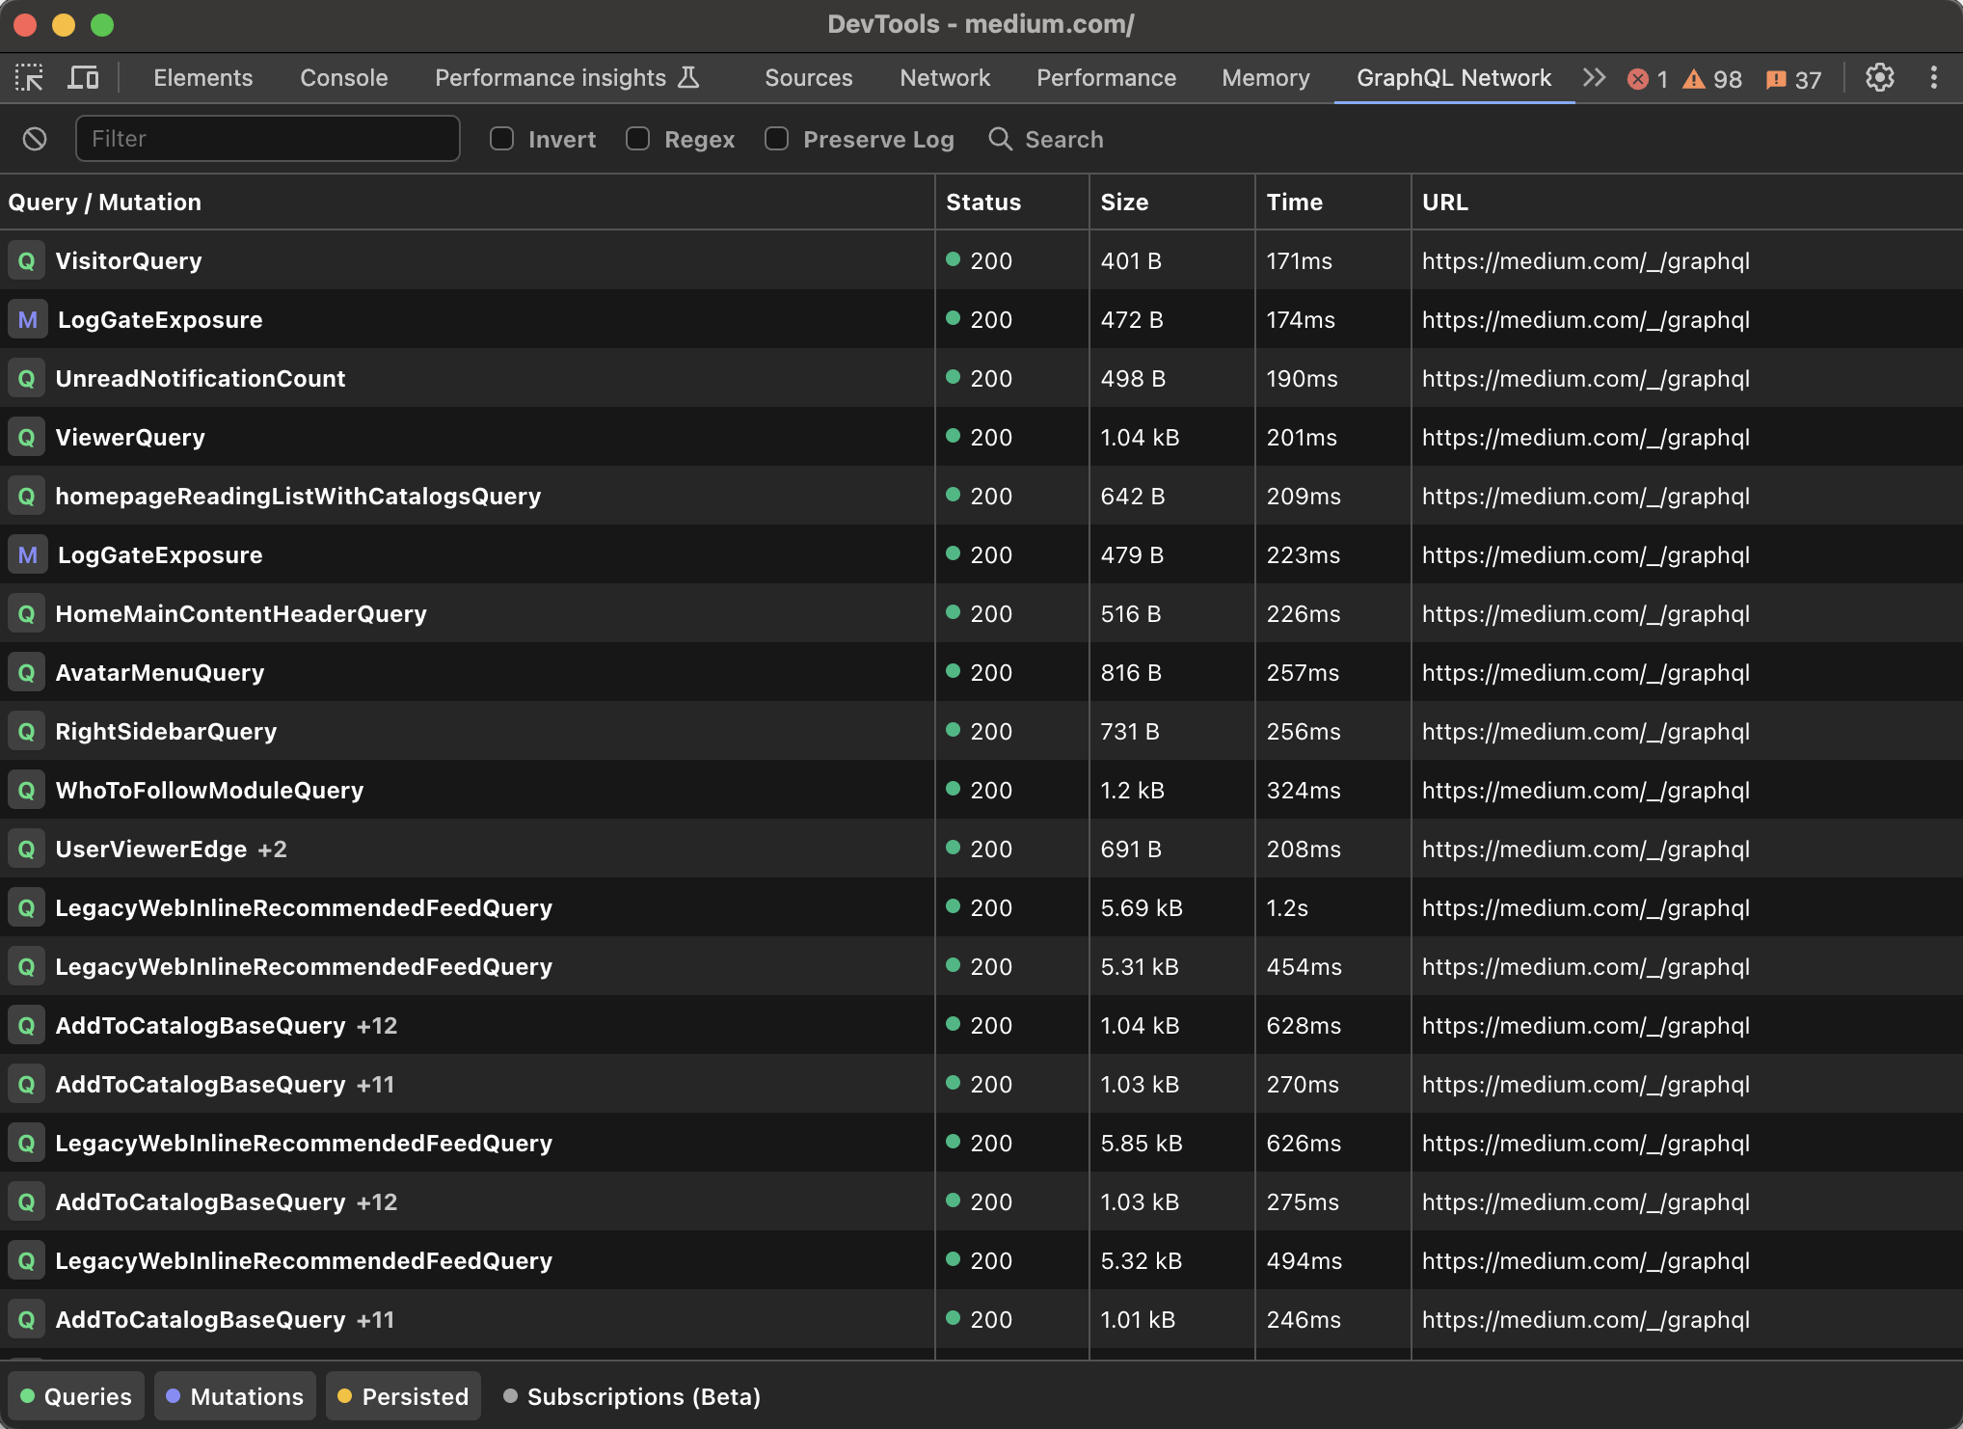The width and height of the screenshot is (1963, 1429).
Task: Switch to the Console tab
Action: 343,77
